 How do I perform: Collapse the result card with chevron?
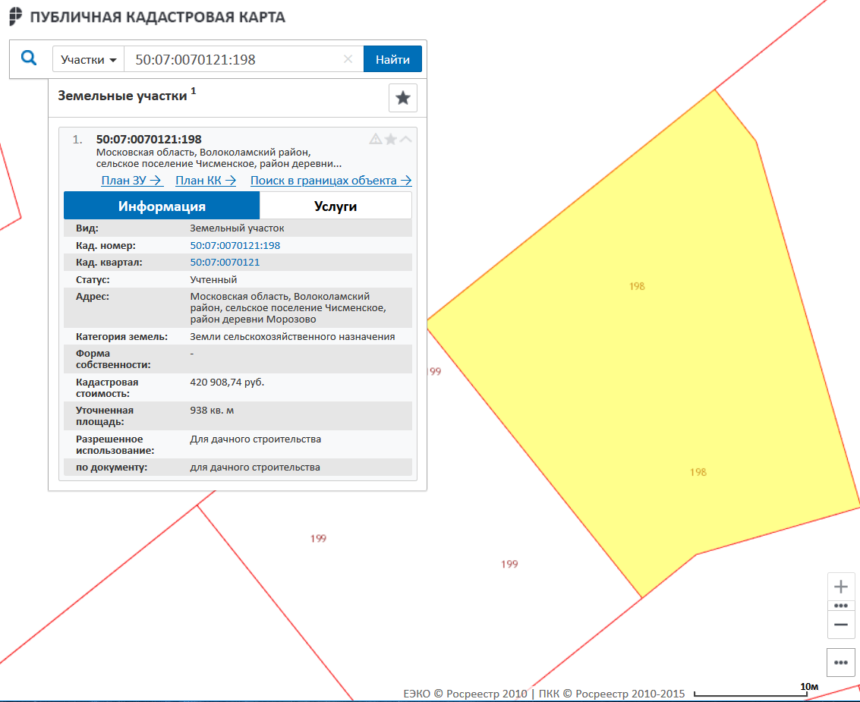pyautogui.click(x=406, y=139)
